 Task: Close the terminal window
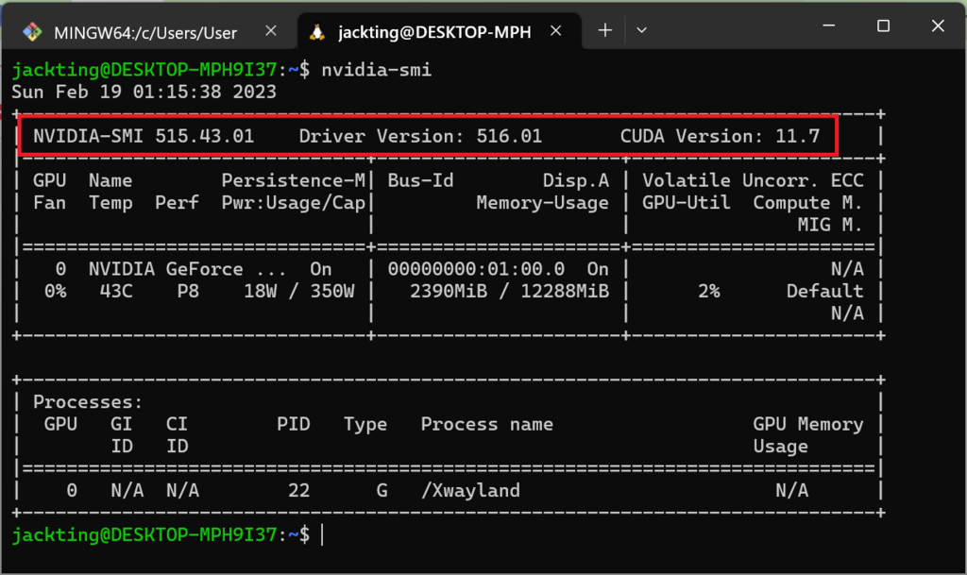(938, 25)
